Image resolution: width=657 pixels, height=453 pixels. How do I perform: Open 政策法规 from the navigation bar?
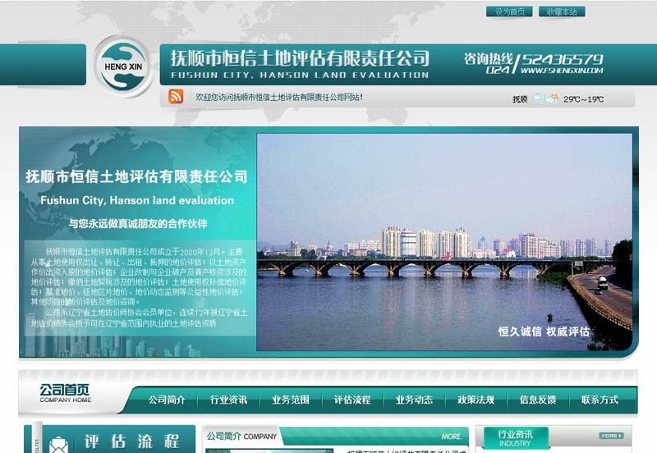coord(476,400)
